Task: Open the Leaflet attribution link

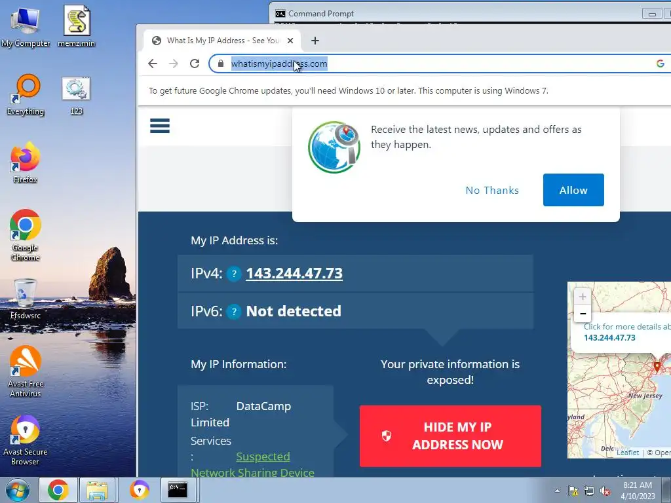Action: click(627, 453)
